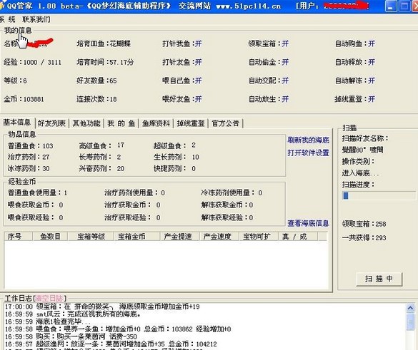Viewport: 418px width, 350px height.
Task: Switch to the 好友列表 tab
Action: [x=51, y=123]
